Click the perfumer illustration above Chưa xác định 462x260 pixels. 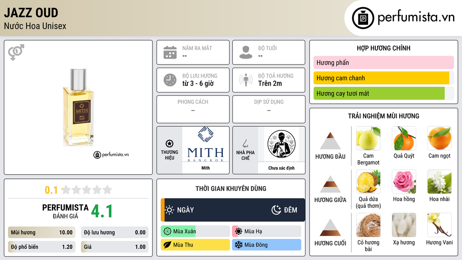point(282,144)
